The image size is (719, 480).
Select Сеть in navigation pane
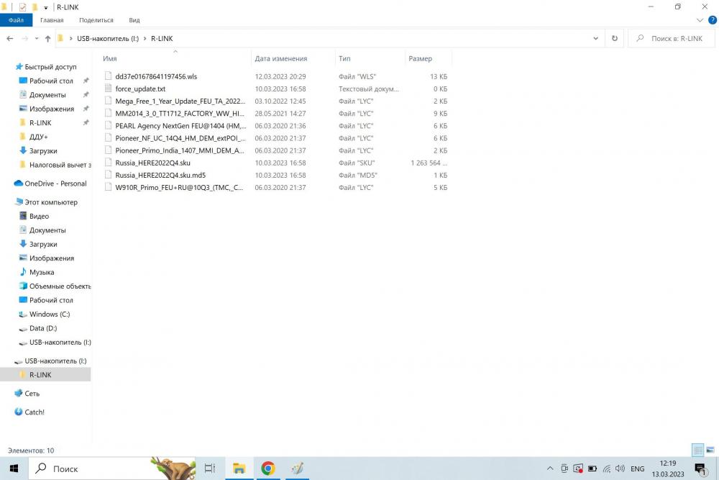[x=32, y=394]
